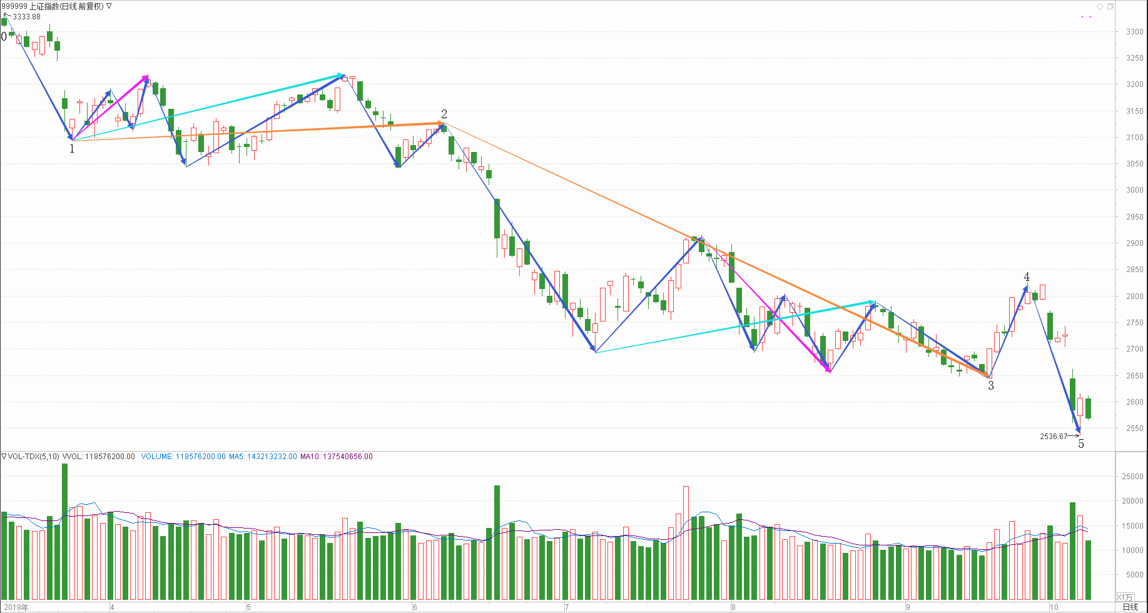
Task: Select the wave label 2 on chart
Action: 444,114
